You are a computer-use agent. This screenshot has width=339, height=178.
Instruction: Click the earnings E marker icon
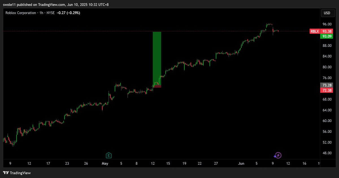108,155
